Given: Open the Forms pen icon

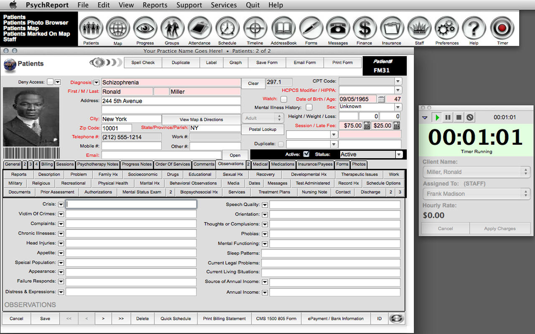Looking at the screenshot, I should coord(311,28).
